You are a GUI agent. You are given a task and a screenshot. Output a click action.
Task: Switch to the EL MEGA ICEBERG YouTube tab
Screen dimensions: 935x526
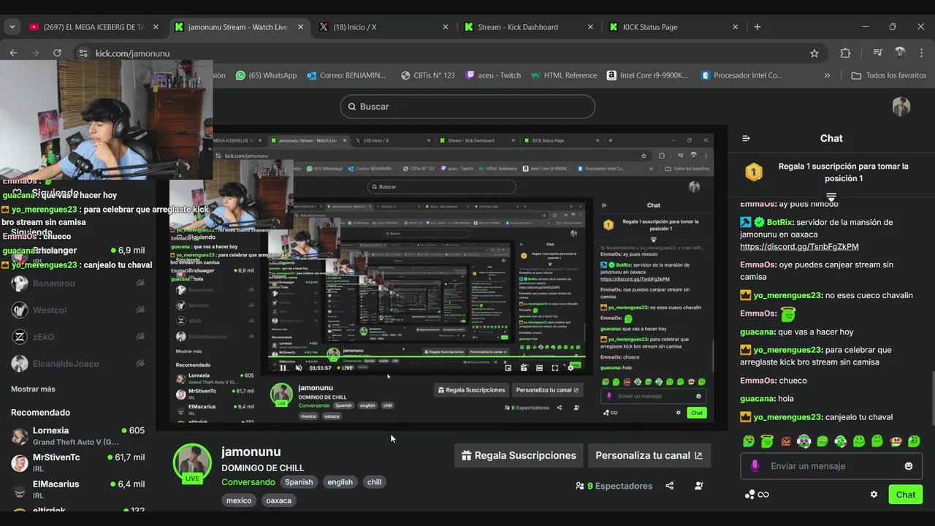pos(93,27)
